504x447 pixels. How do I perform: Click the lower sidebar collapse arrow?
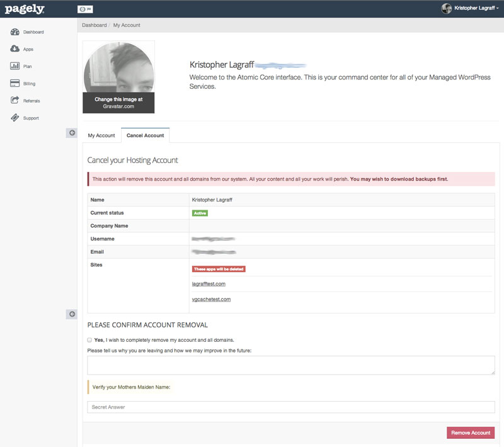point(72,314)
